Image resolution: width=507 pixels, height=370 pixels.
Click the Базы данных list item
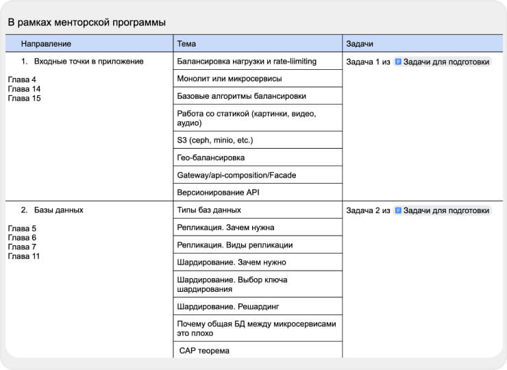click(x=52, y=210)
